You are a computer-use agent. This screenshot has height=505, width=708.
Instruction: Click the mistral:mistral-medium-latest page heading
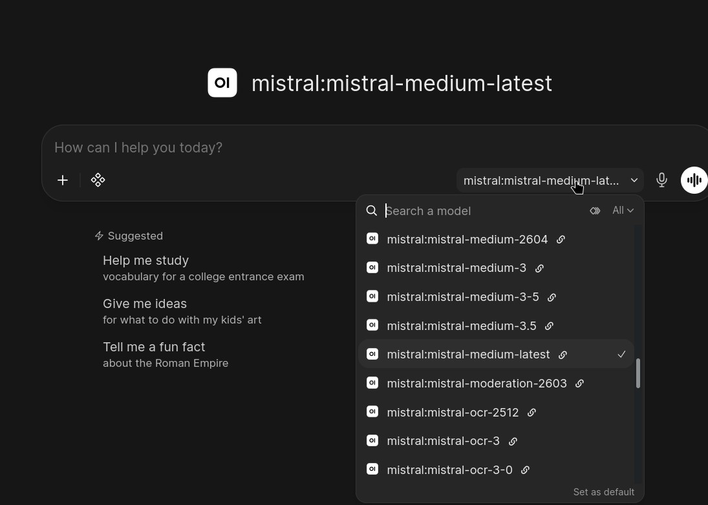[x=402, y=83]
